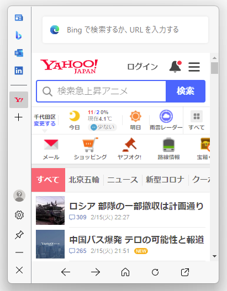Click ログイン to sign in
This screenshot has height=291, width=227.
tap(142, 67)
